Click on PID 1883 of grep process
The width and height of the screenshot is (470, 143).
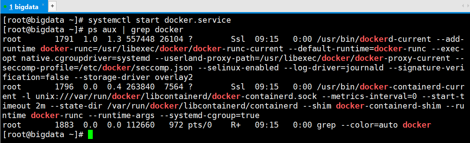[x=65, y=125]
